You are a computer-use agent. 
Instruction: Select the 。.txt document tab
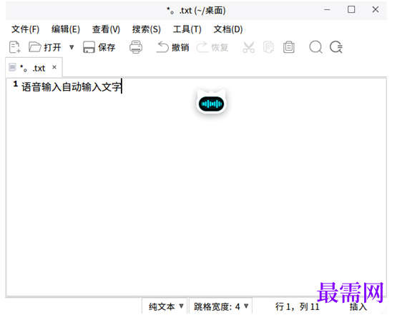[34, 68]
